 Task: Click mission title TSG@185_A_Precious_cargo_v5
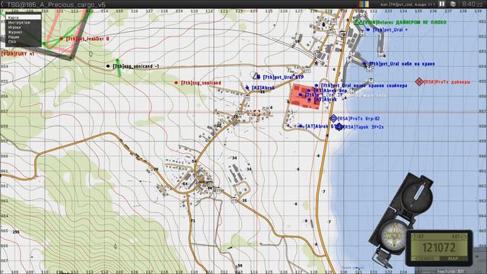[56, 5]
